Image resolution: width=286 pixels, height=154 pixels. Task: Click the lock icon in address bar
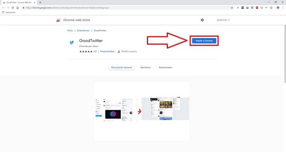[23, 8]
